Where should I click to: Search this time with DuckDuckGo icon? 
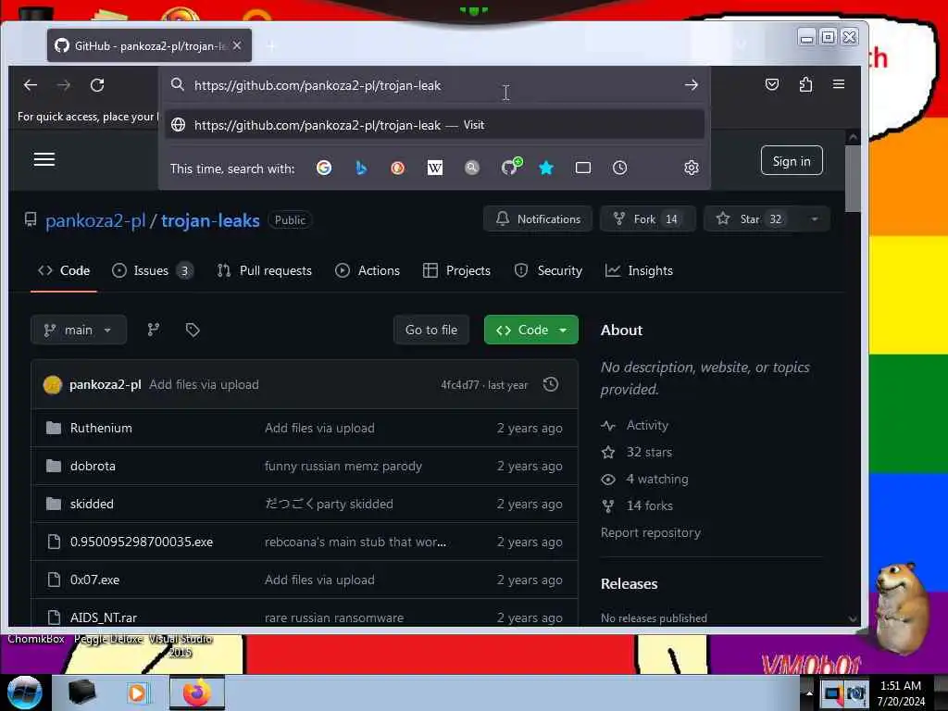coord(397,168)
